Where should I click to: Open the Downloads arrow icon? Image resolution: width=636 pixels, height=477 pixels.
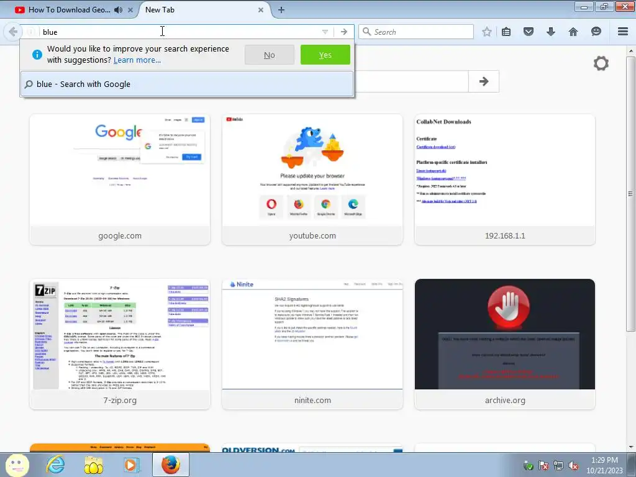pyautogui.click(x=551, y=32)
